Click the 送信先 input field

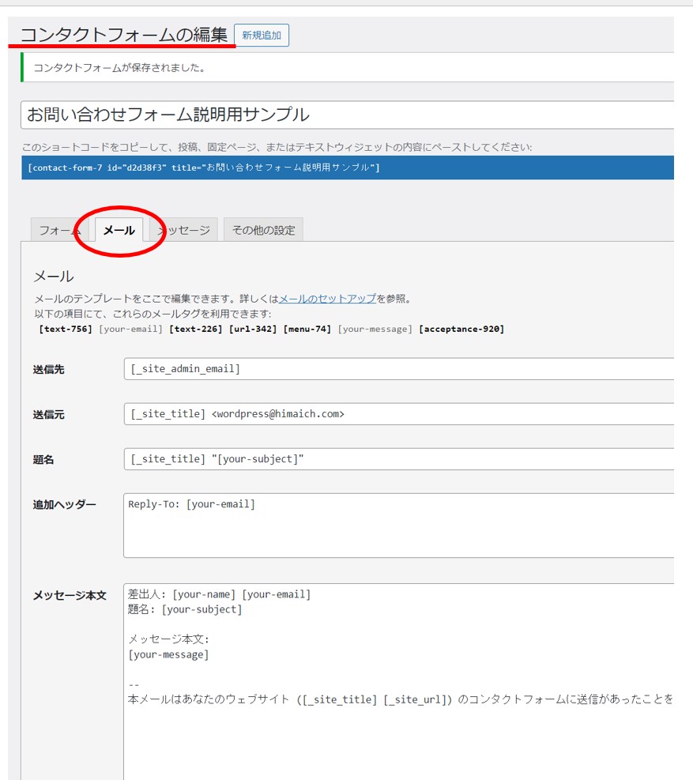click(398, 368)
